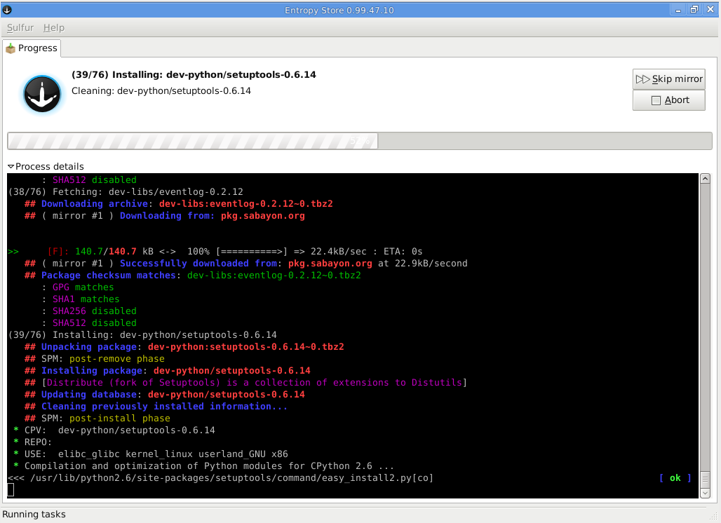This screenshot has height=523, width=721.
Task: Click 'CPV: dev-python/setuptools-0.6.14' line
Action: [x=114, y=430]
